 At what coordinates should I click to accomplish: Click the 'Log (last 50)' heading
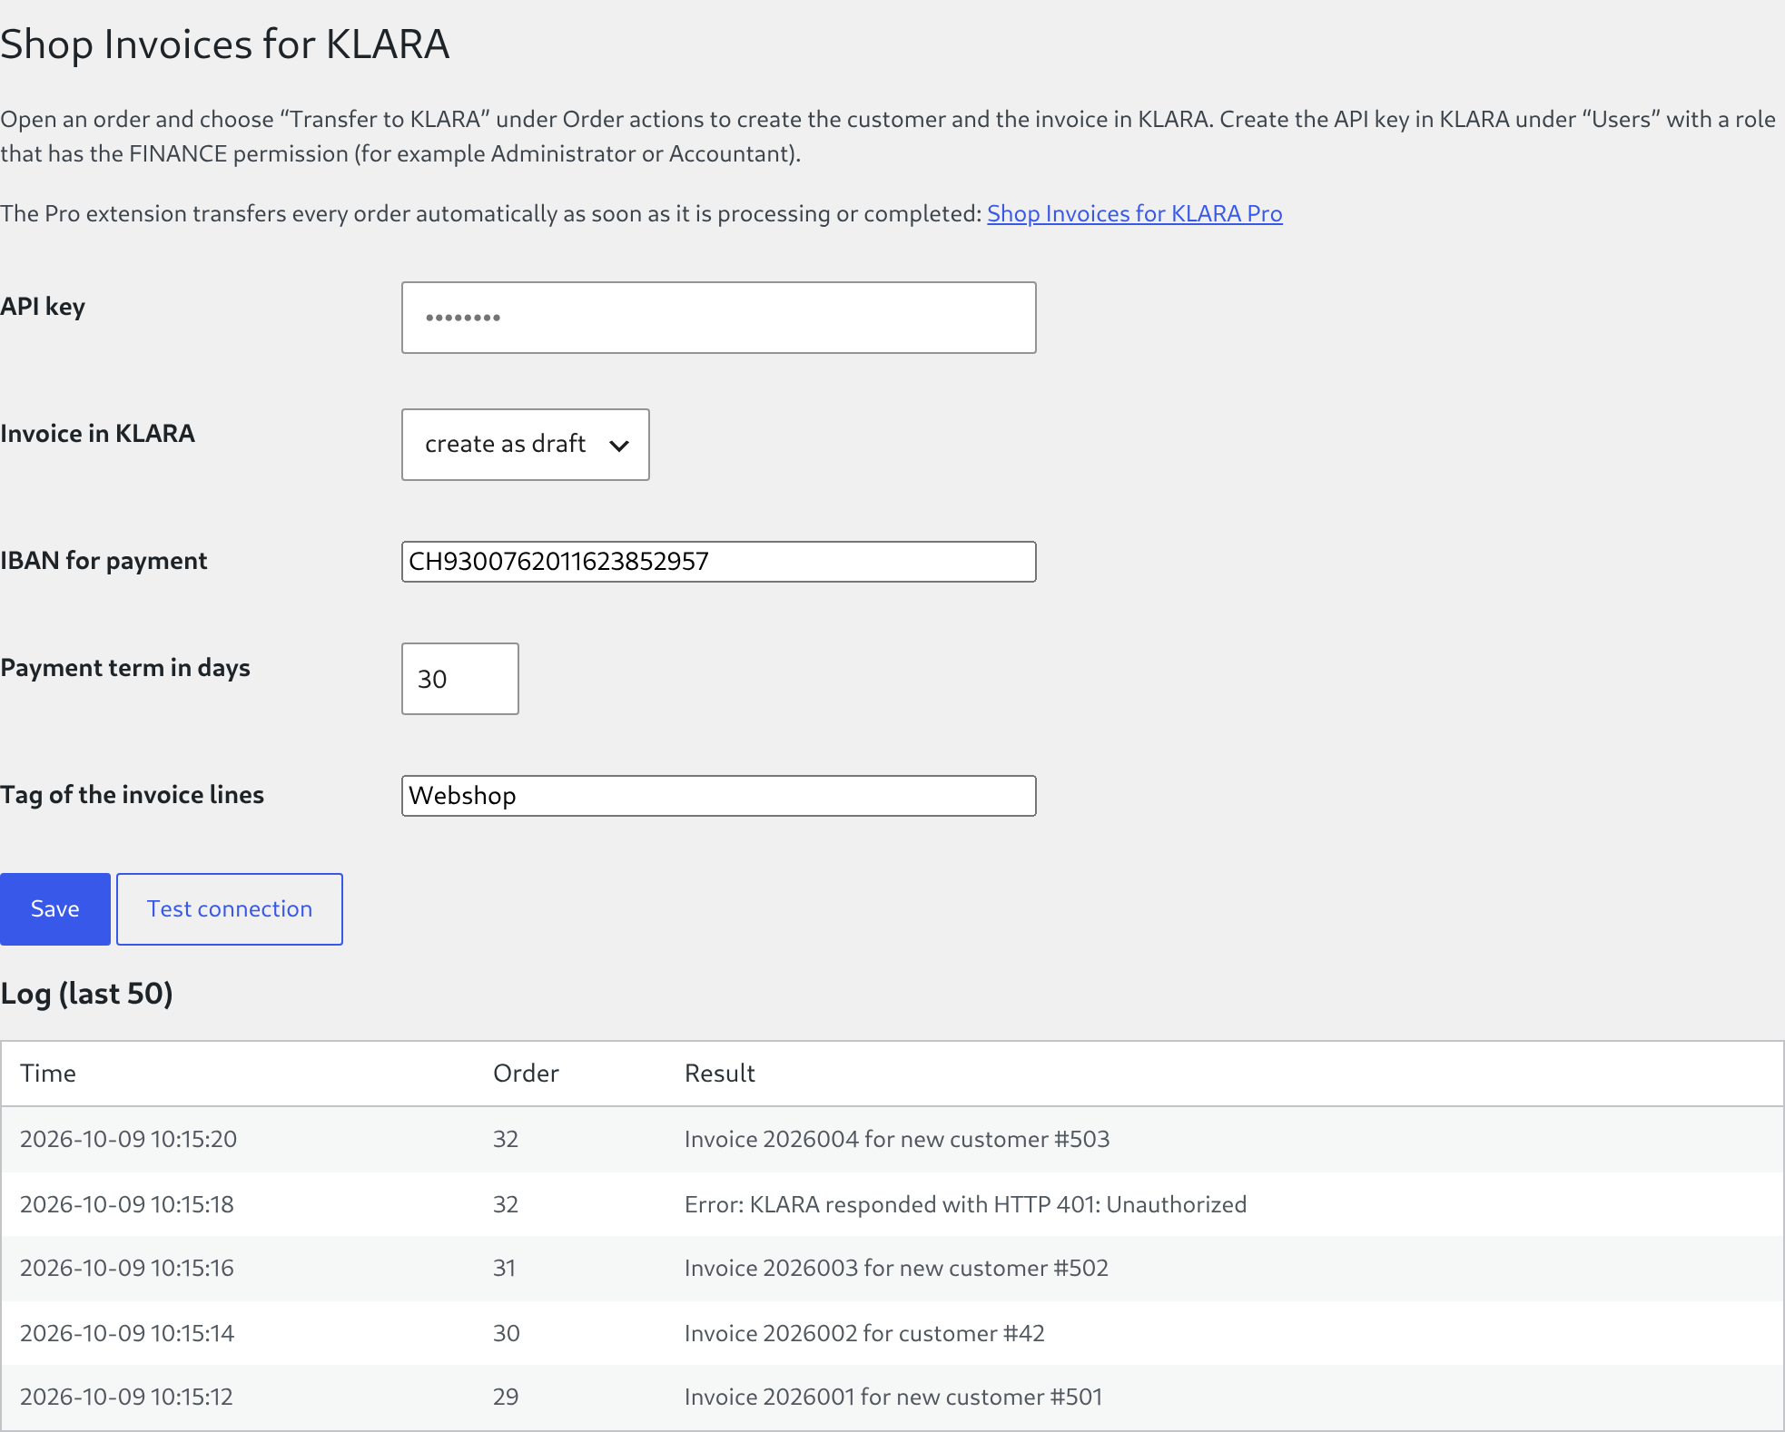click(x=86, y=994)
